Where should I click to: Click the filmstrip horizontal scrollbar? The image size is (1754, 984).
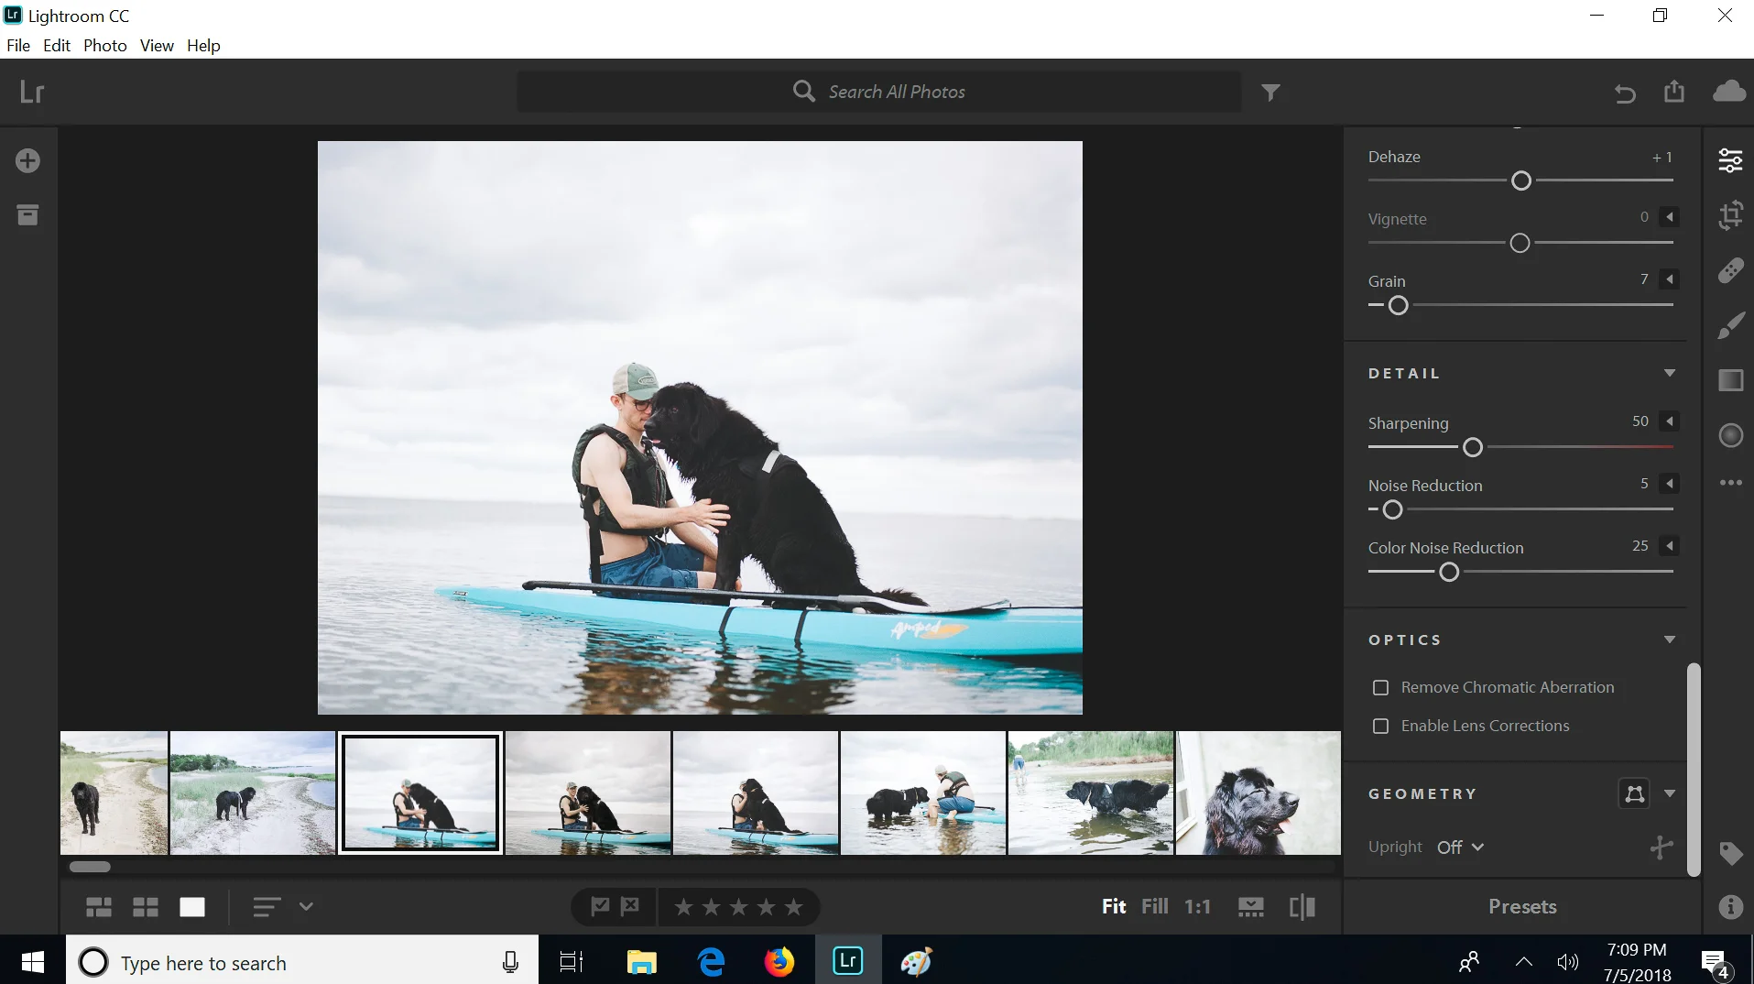coord(90,867)
